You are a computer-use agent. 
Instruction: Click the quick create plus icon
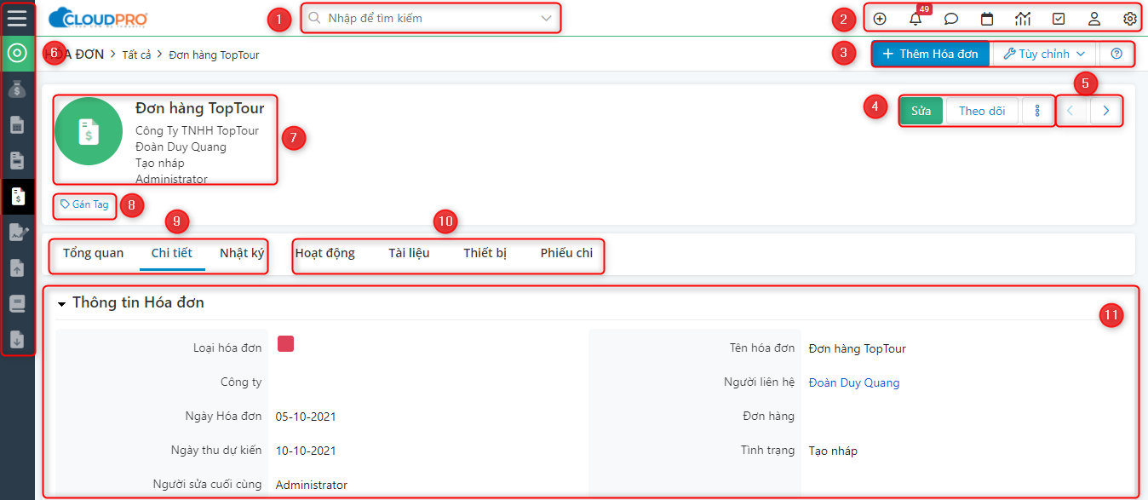pos(880,19)
